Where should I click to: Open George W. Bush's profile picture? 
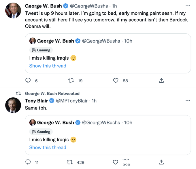tap(13, 11)
